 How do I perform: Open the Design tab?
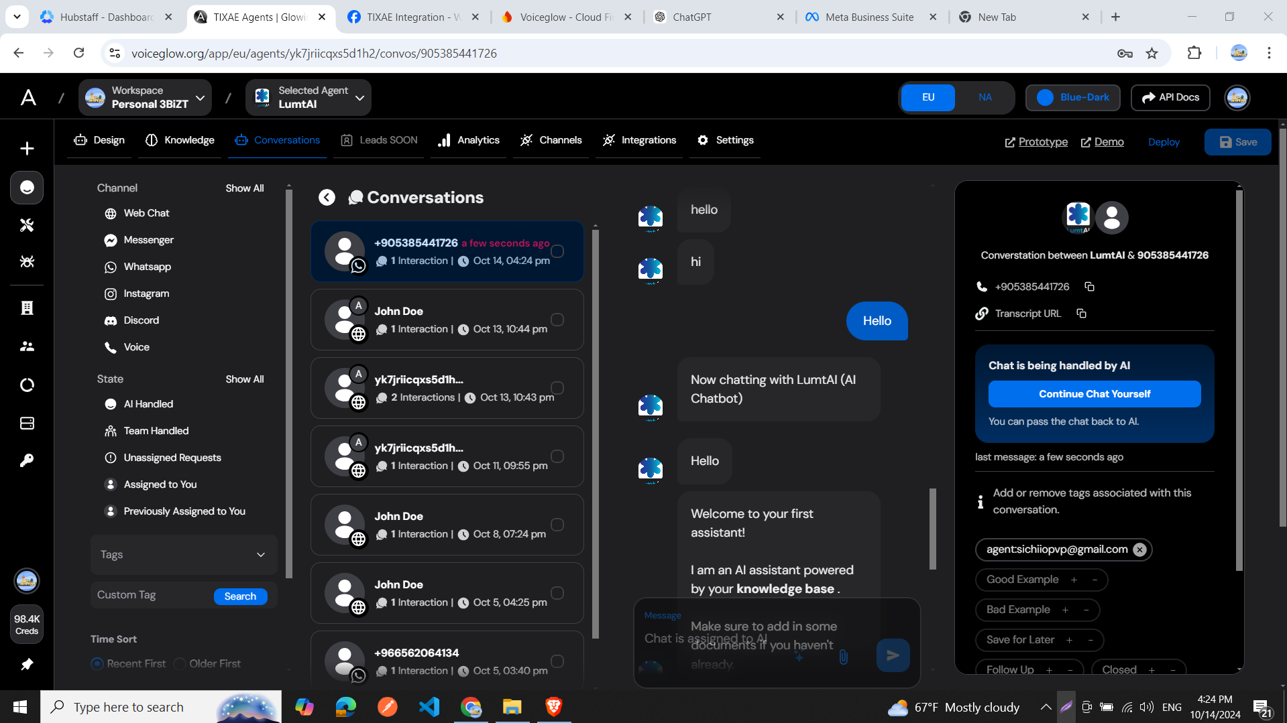[x=99, y=140]
